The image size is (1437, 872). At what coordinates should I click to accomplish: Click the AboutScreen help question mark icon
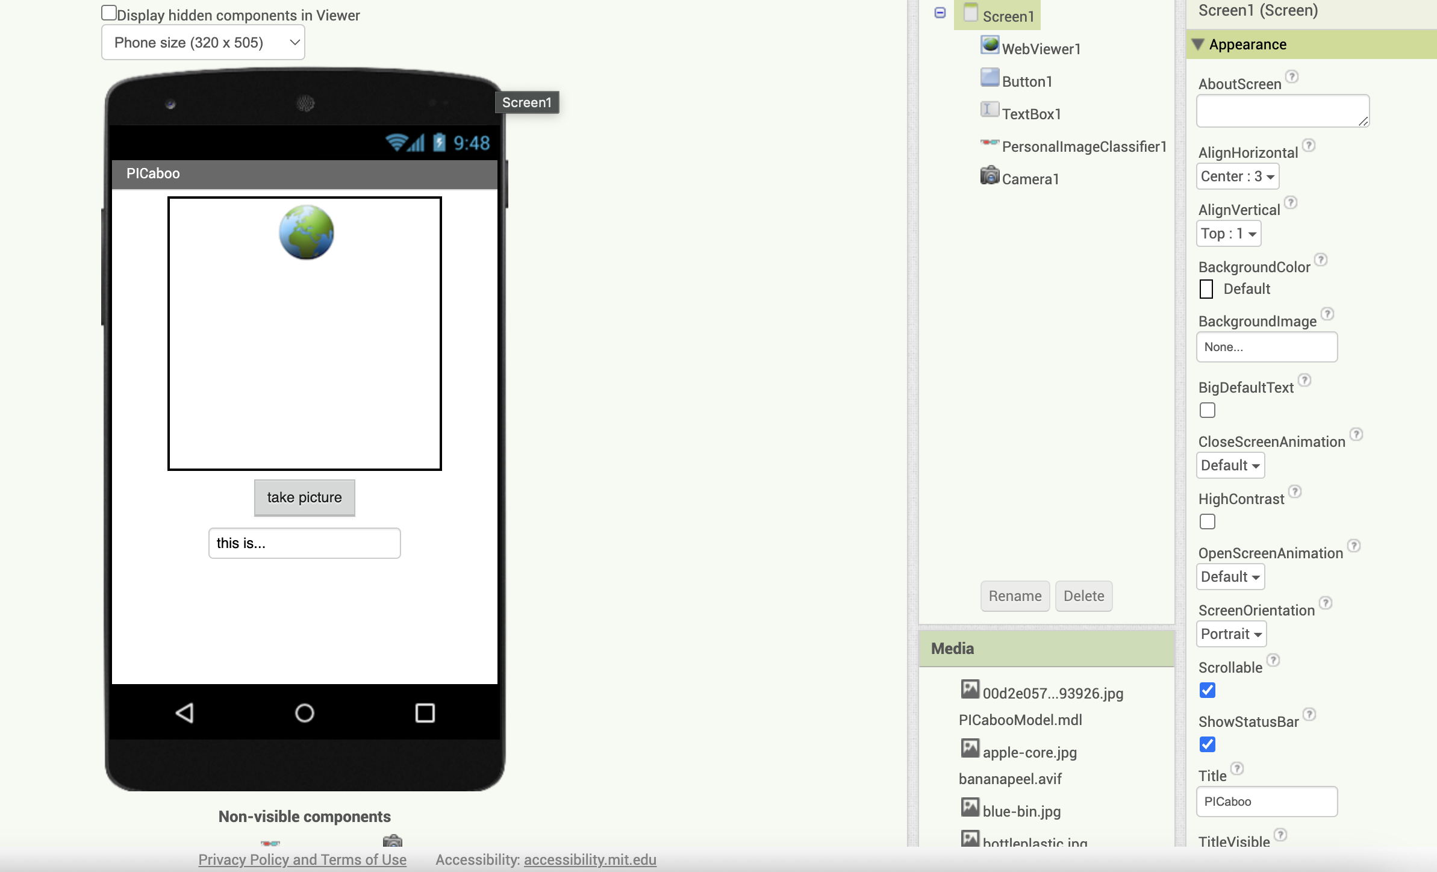[1291, 77]
